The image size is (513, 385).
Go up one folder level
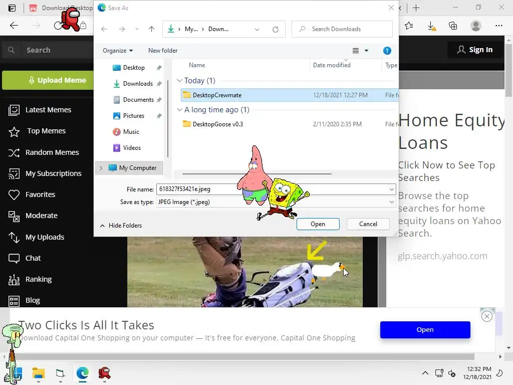click(x=151, y=29)
